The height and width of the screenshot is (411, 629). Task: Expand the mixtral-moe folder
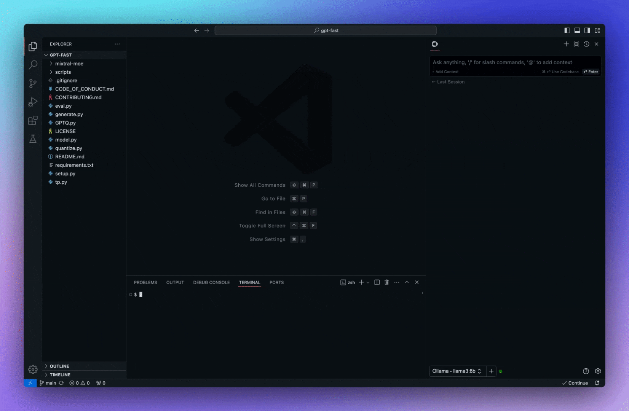coord(69,64)
